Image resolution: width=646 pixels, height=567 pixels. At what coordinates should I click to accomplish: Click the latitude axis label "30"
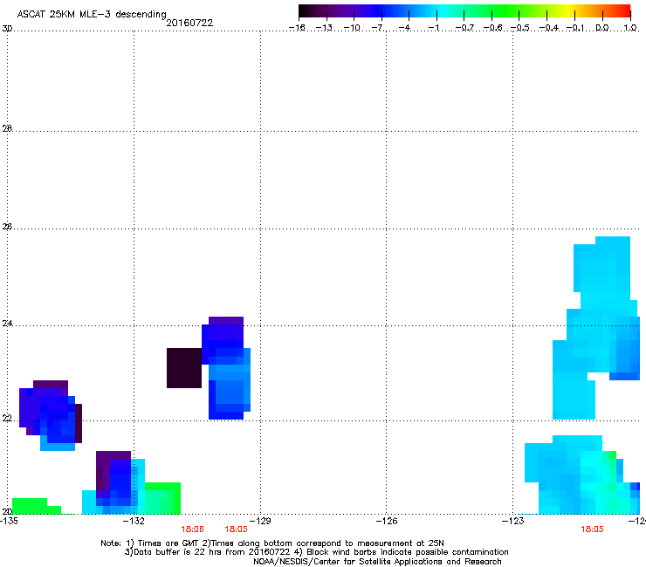7,29
